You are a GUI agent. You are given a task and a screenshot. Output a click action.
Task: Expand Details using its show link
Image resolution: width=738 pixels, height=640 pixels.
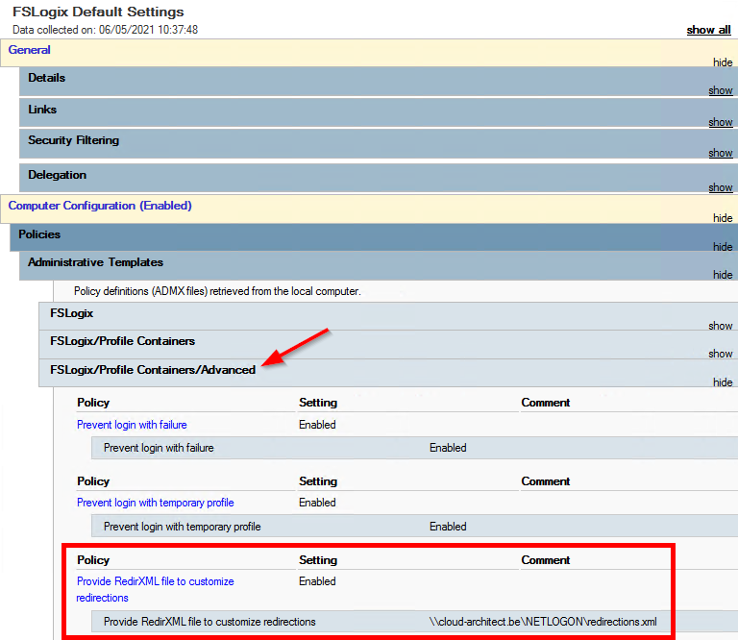[x=720, y=90]
